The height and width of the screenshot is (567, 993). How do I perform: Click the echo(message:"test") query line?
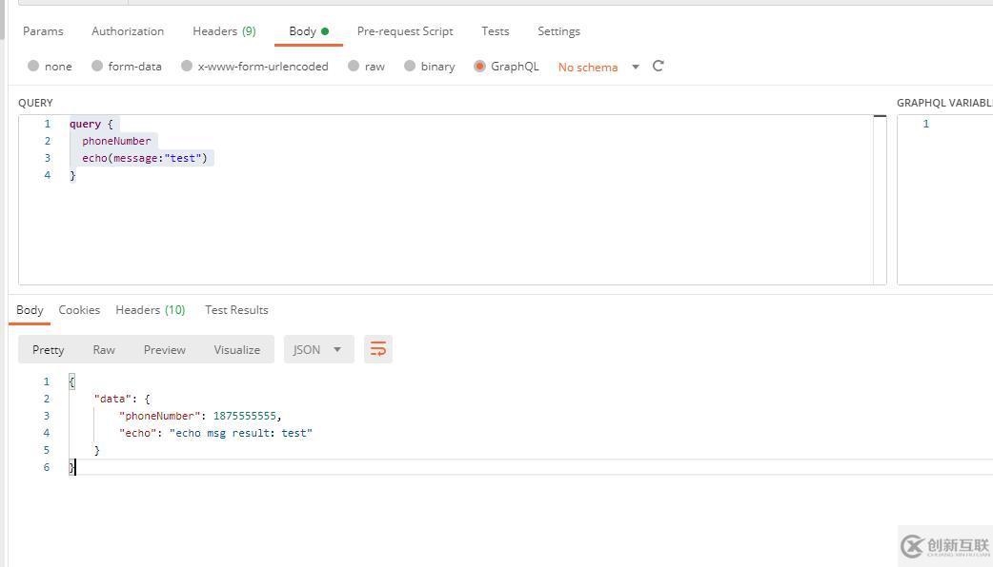tap(145, 158)
